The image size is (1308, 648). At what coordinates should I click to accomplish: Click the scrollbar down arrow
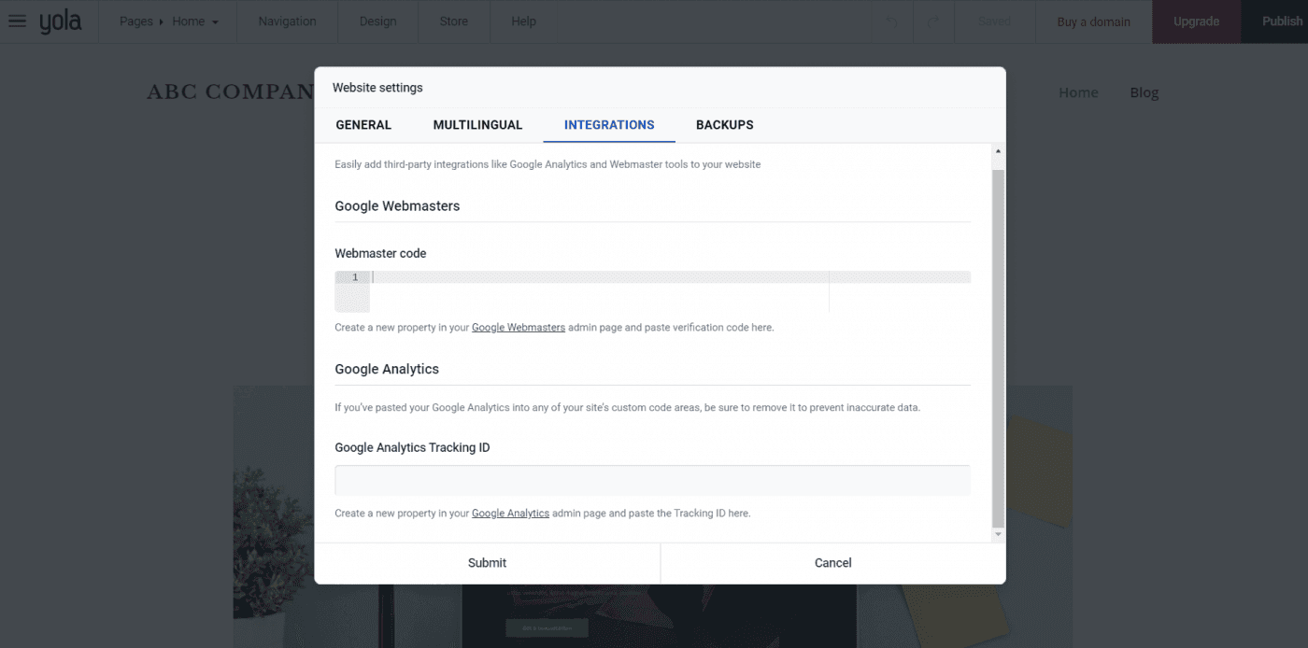998,534
